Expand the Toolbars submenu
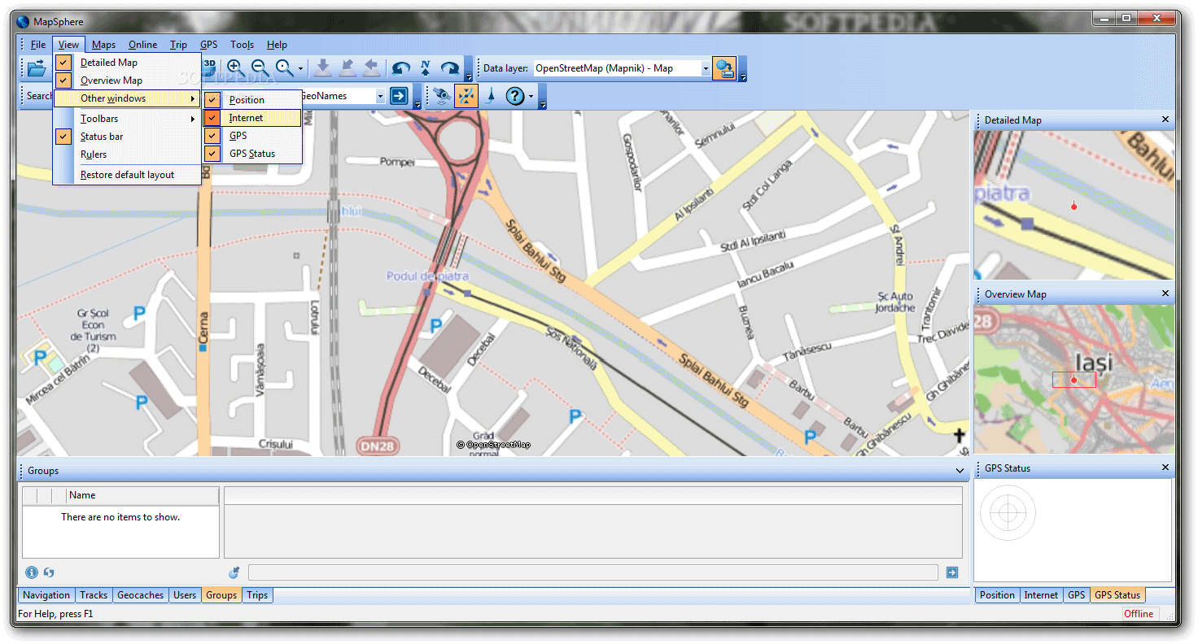This screenshot has height=644, width=1198. point(127,119)
